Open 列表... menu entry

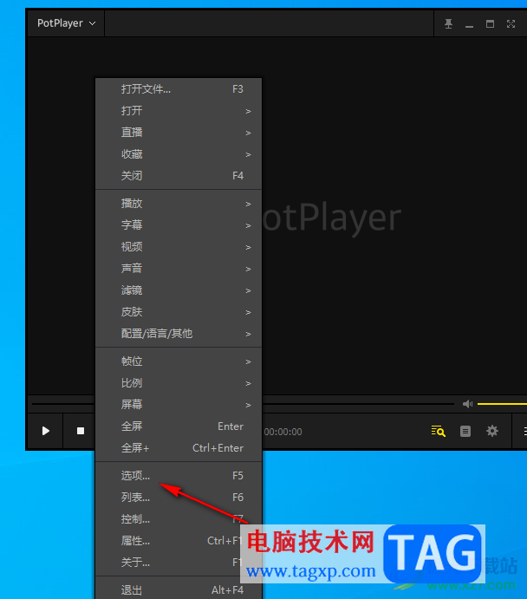click(179, 498)
